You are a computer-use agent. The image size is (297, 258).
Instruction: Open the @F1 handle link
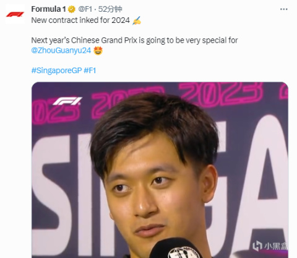point(85,9)
